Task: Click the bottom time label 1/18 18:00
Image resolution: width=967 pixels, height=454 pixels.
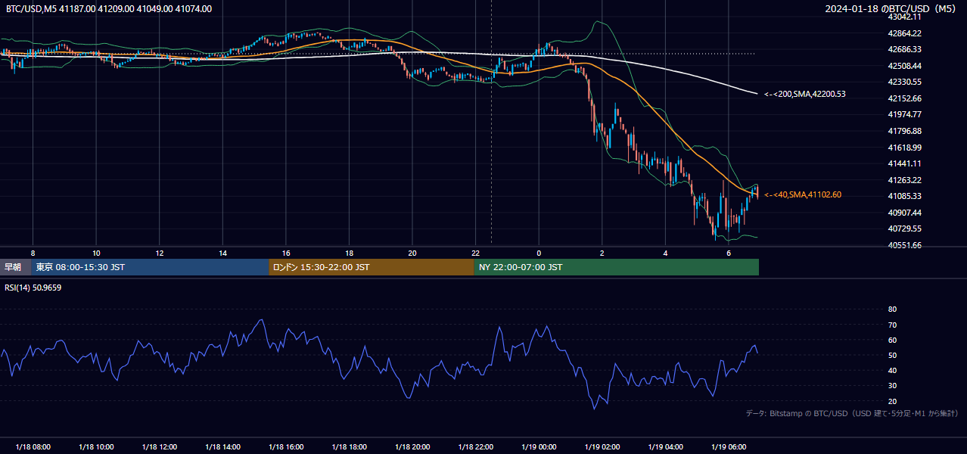Action: (x=349, y=446)
